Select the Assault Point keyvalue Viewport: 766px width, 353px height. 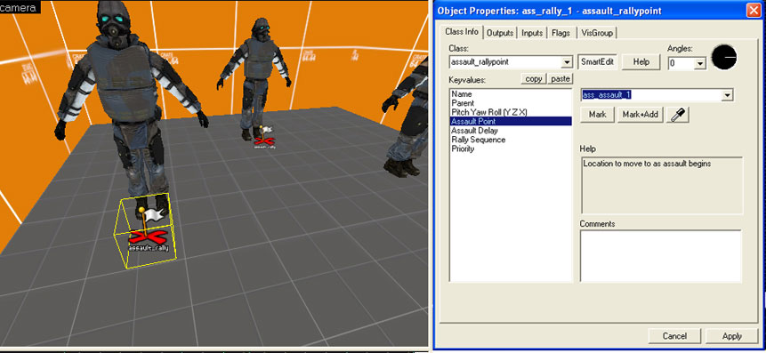(x=510, y=121)
